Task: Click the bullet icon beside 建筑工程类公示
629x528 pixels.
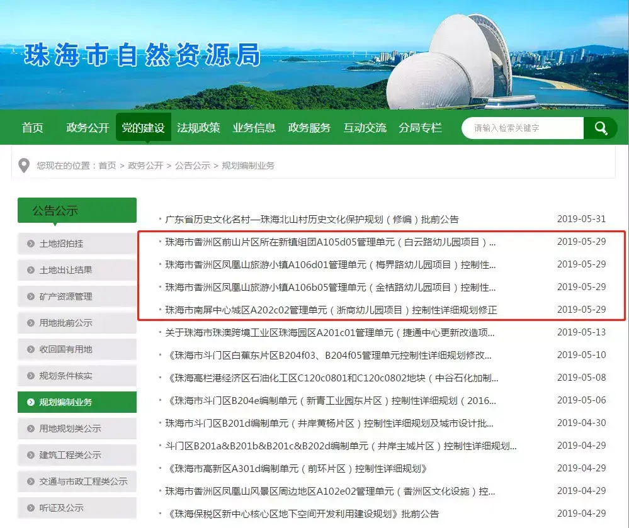Action: point(30,455)
